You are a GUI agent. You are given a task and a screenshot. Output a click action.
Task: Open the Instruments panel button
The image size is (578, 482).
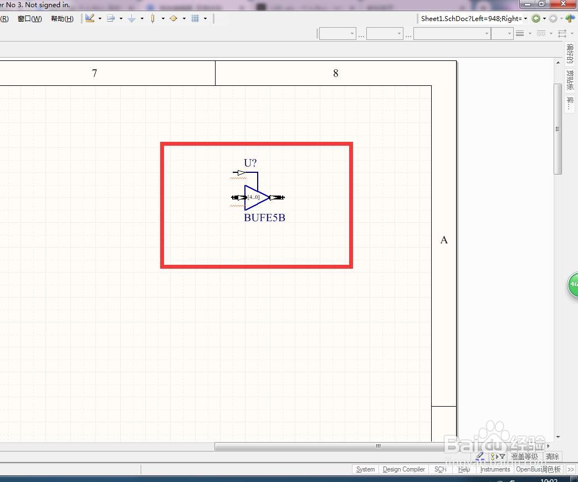[x=495, y=469]
